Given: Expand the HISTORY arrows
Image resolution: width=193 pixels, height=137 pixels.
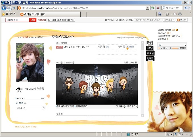Looking at the screenshot, I should click(x=43, y=98).
